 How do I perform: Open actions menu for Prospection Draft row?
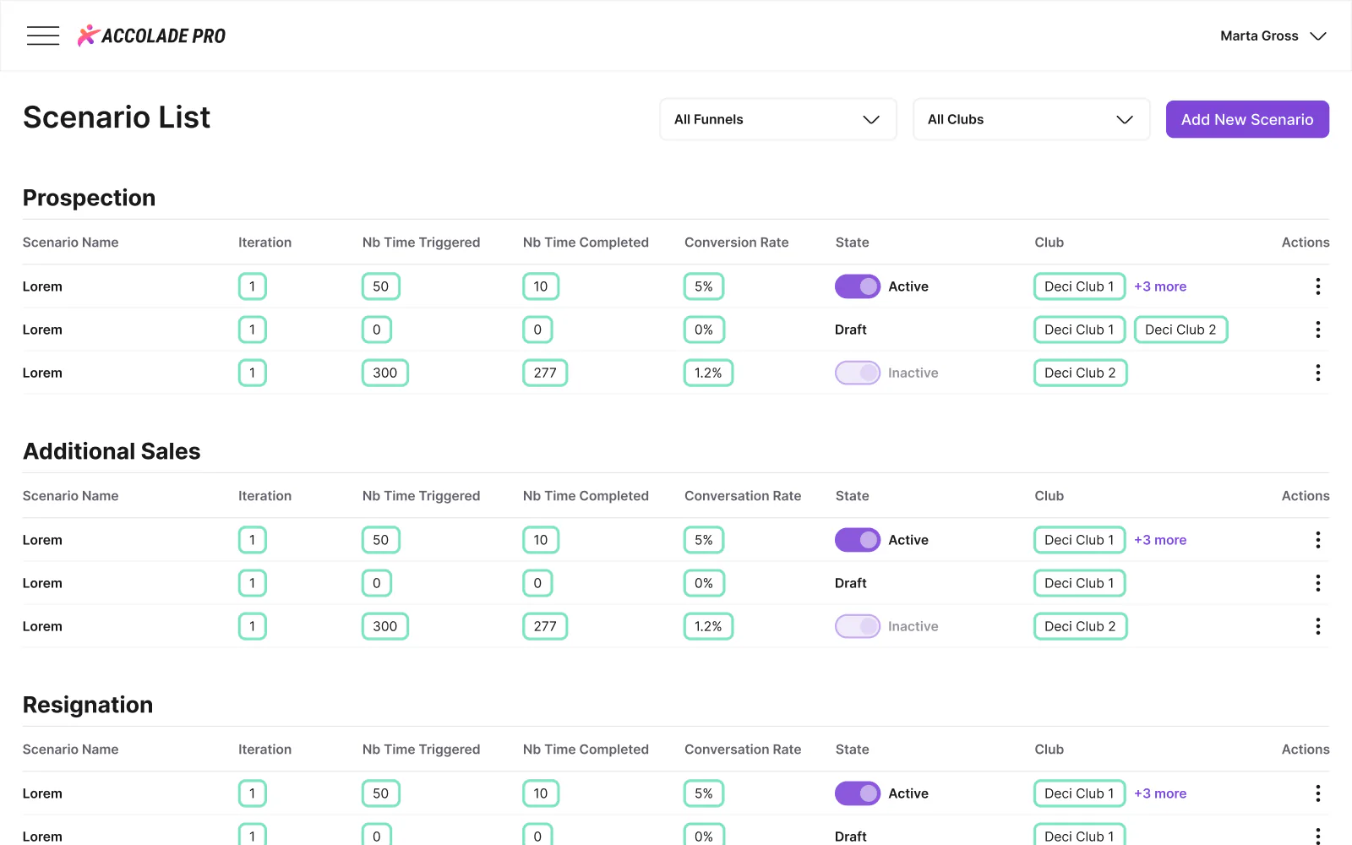coord(1317,330)
